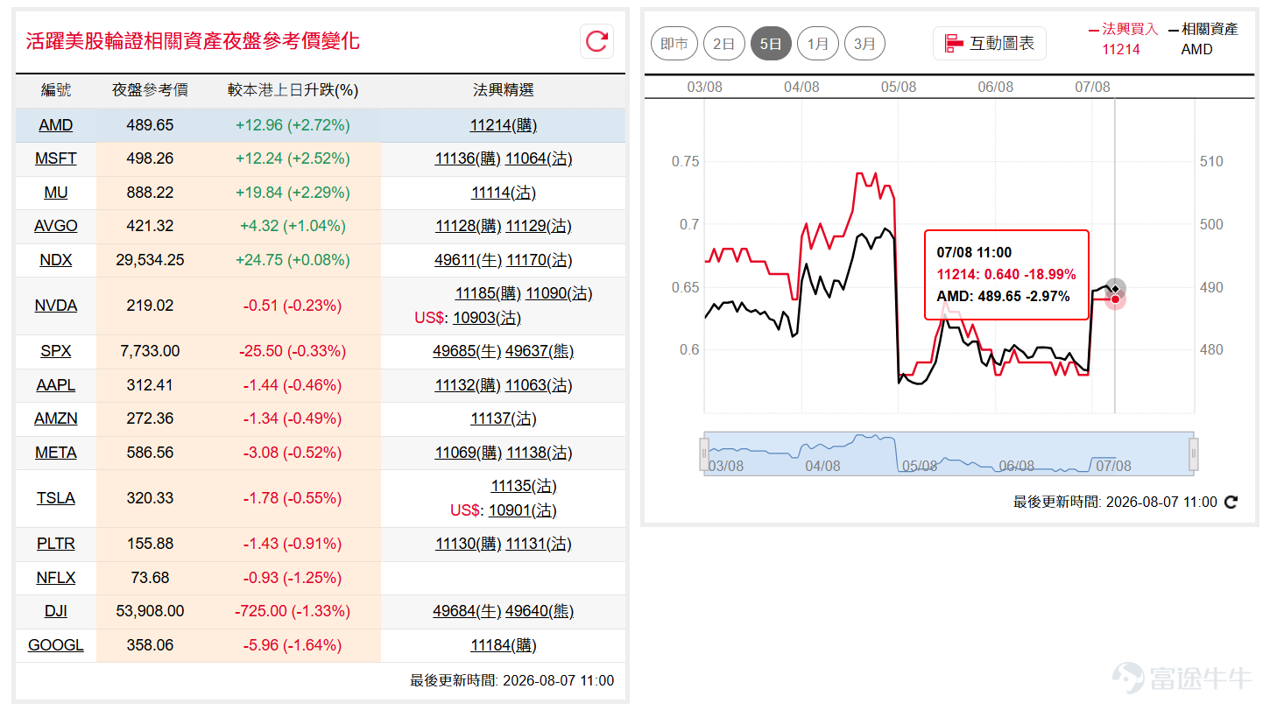This screenshot has height=710, width=1270.
Task: Select DJI change cell -725.00 (-1.33%)
Action: (293, 611)
